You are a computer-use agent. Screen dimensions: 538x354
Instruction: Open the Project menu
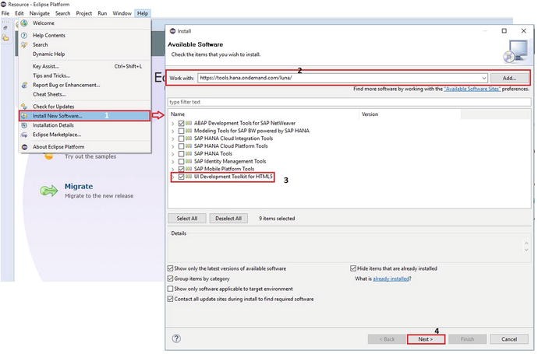coord(83,13)
